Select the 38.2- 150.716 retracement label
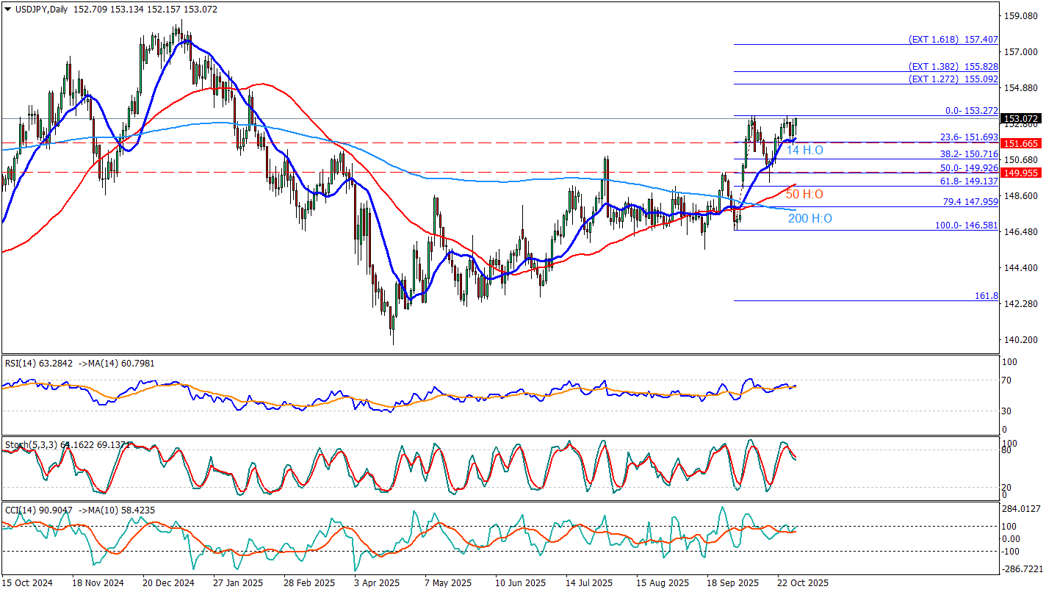 969,154
